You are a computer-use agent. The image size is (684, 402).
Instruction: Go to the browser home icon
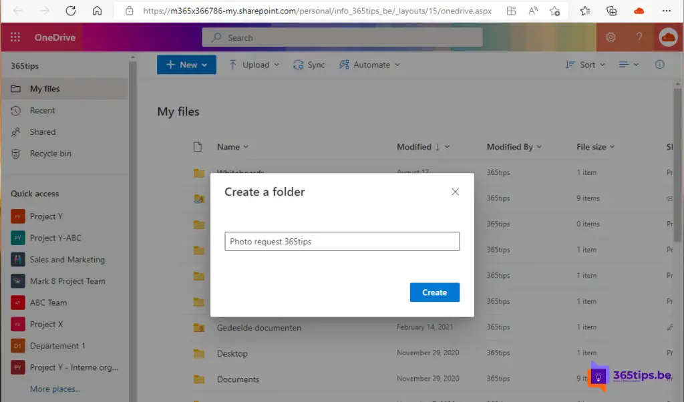[x=97, y=11]
